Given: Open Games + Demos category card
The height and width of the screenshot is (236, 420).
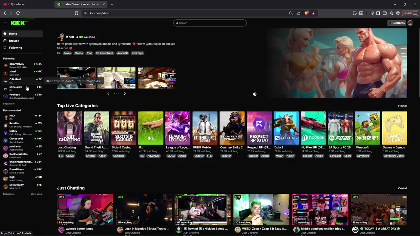Looking at the screenshot, I should (x=395, y=128).
